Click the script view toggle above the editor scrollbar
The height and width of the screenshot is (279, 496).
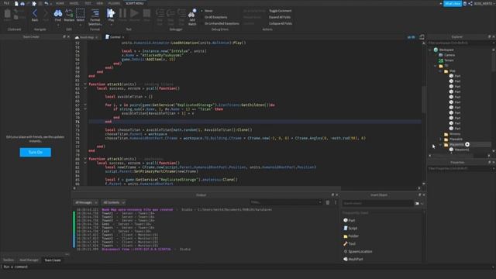tap(422, 37)
